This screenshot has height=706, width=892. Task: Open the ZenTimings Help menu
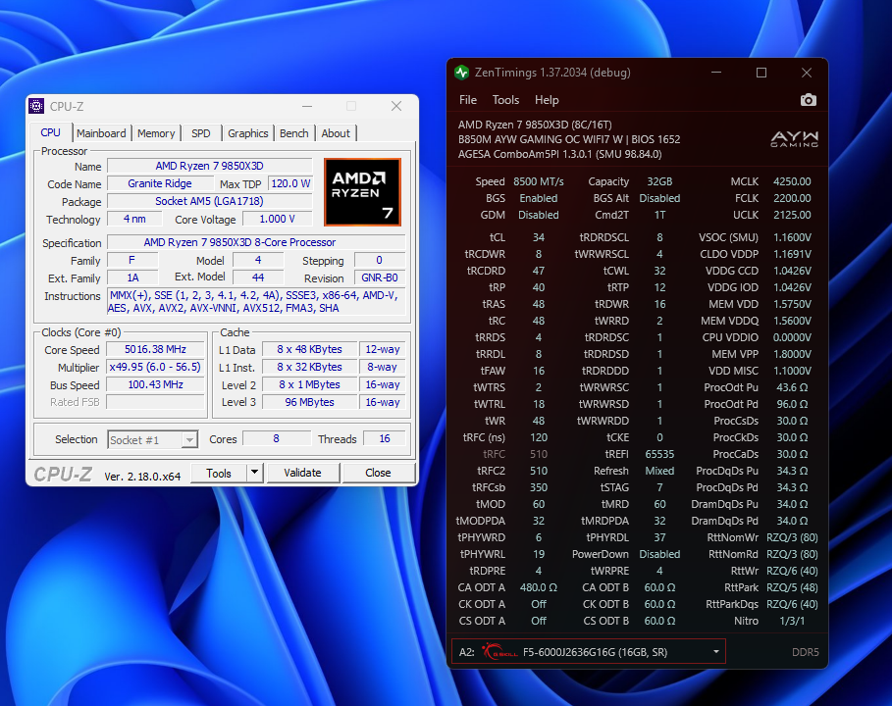tap(547, 100)
